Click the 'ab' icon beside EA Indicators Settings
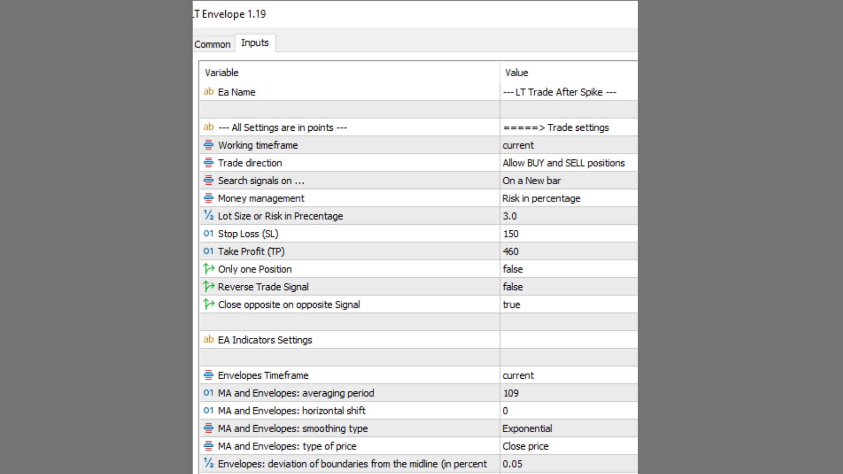Image resolution: width=843 pixels, height=474 pixels. [x=208, y=340]
